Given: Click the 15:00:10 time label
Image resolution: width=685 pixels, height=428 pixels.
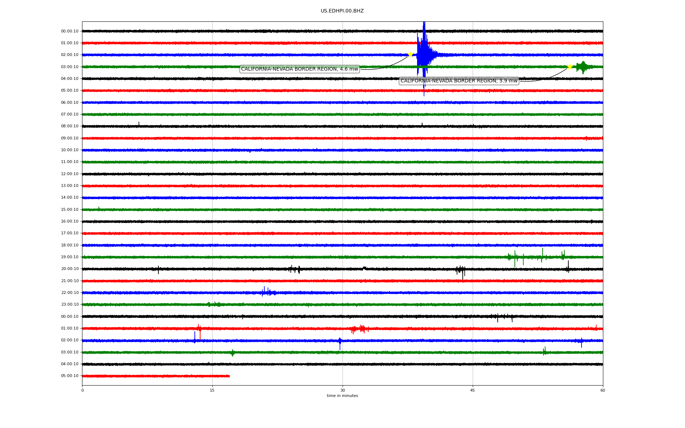Looking at the screenshot, I should [x=70, y=210].
